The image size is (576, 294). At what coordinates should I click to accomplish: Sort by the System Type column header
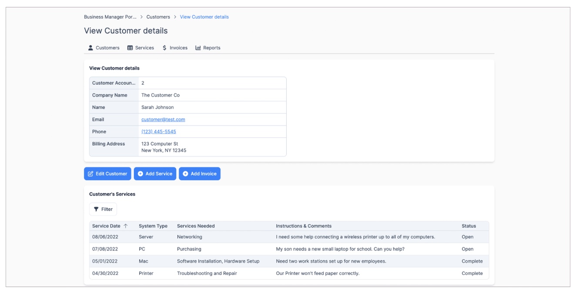(153, 226)
